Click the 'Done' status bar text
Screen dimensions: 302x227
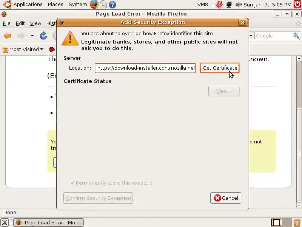[x=10, y=212]
